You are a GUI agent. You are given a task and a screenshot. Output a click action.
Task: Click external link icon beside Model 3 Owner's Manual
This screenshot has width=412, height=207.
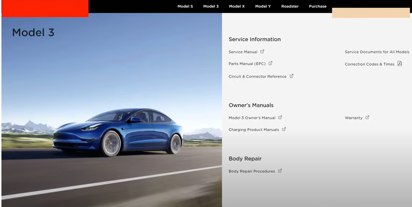coord(280,117)
